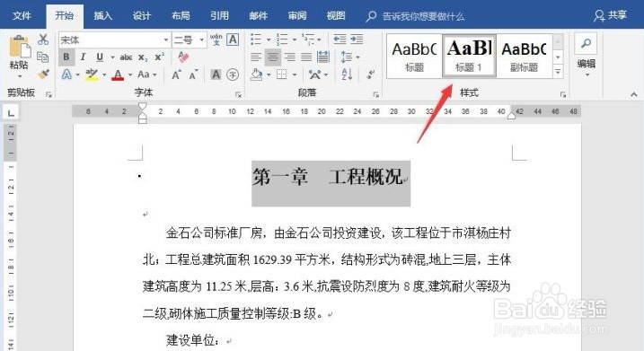Toggle Center alignment button

click(273, 57)
